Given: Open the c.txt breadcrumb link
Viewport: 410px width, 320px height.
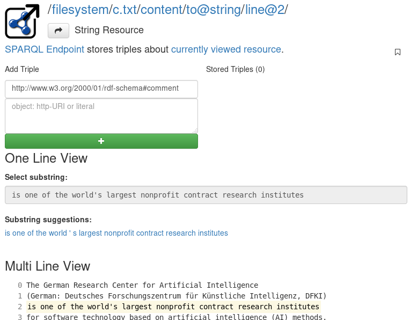Looking at the screenshot, I should pyautogui.click(x=125, y=10).
